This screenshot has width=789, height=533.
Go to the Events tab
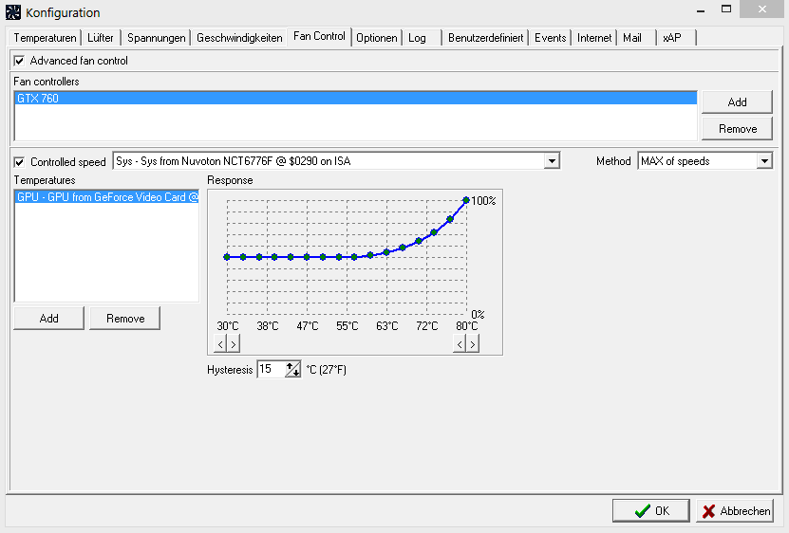pyautogui.click(x=550, y=38)
